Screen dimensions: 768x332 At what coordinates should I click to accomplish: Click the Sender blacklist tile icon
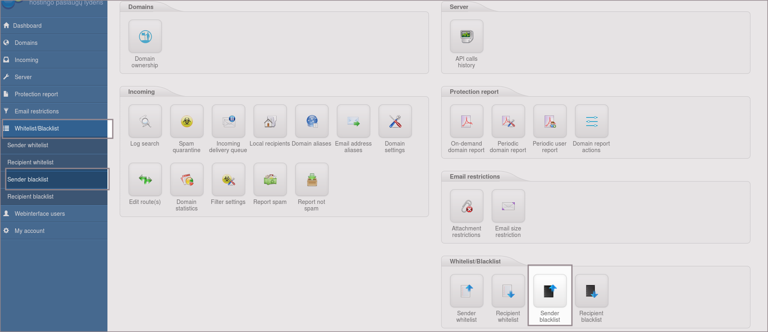[550, 291]
